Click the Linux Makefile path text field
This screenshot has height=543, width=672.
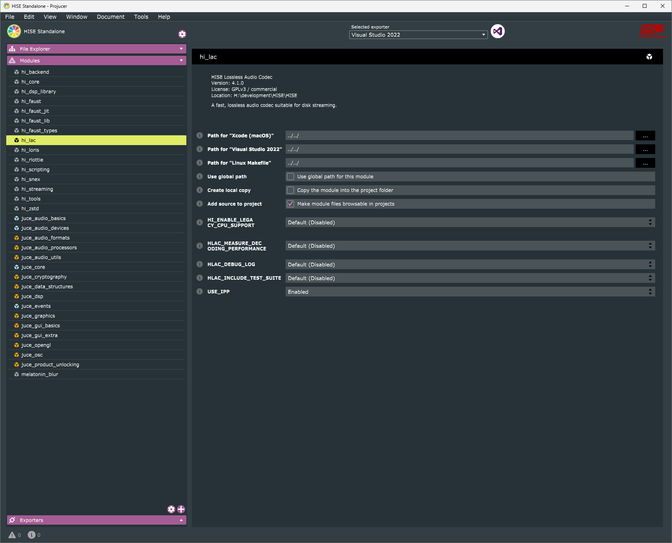click(x=459, y=163)
